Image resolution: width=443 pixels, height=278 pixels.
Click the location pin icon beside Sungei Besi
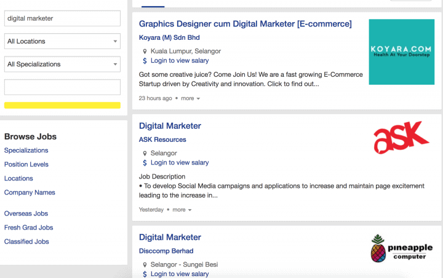(x=145, y=265)
